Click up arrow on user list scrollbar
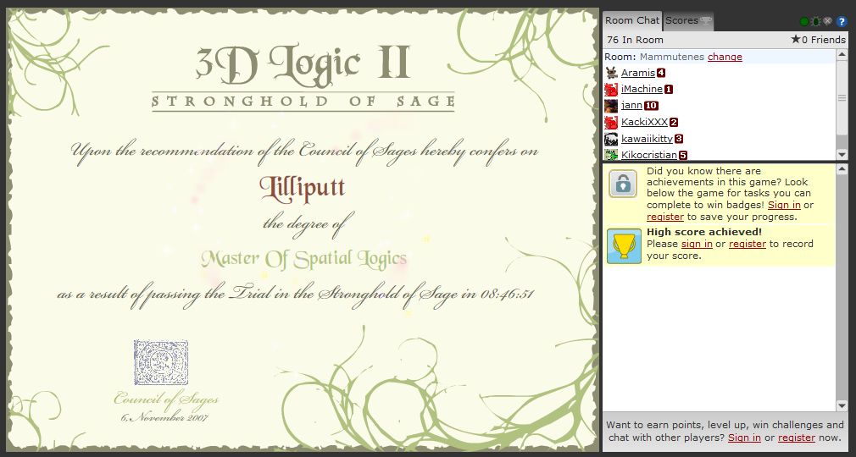Image resolution: width=856 pixels, height=457 pixels. [842, 56]
